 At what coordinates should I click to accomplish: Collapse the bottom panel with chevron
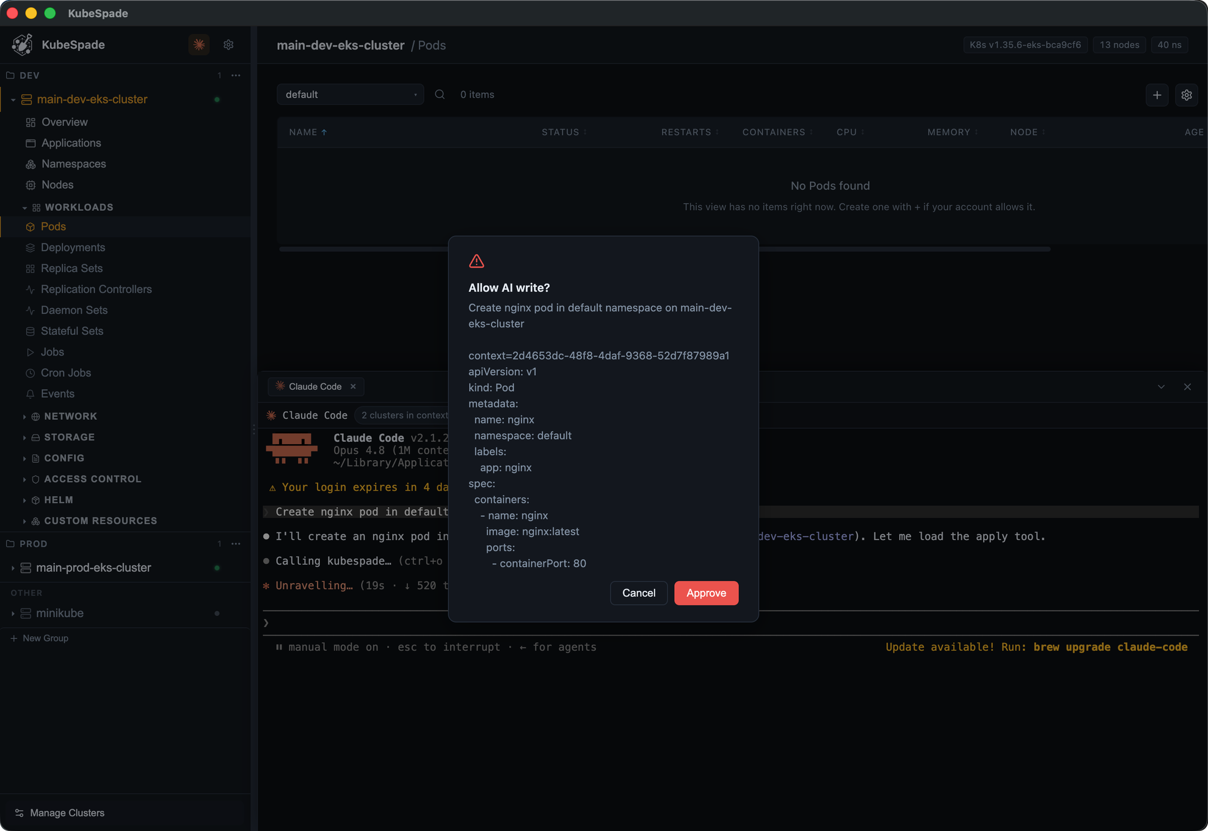(1161, 387)
